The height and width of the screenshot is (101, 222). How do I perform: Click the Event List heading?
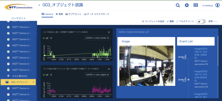[x=186, y=41]
